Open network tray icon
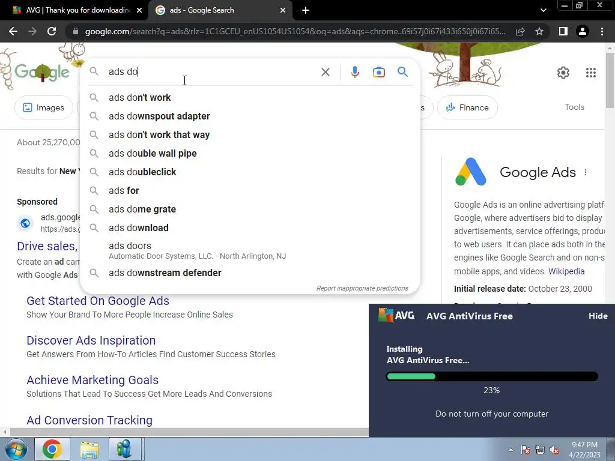Screen dimensions: 615x461 coord(540,450)
